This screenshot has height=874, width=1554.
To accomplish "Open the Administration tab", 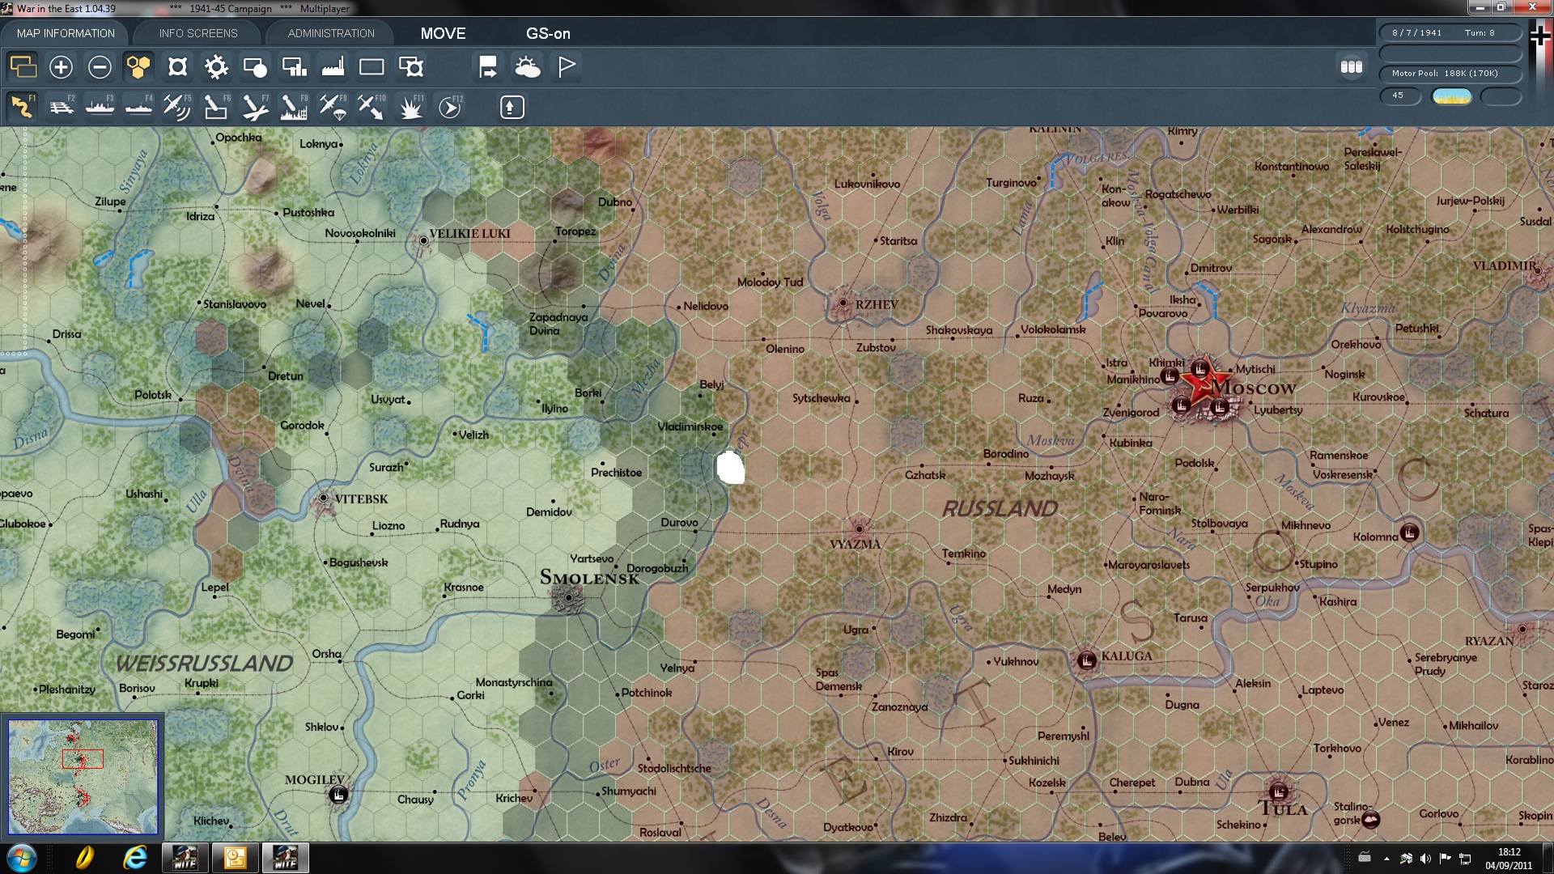I will pyautogui.click(x=331, y=33).
